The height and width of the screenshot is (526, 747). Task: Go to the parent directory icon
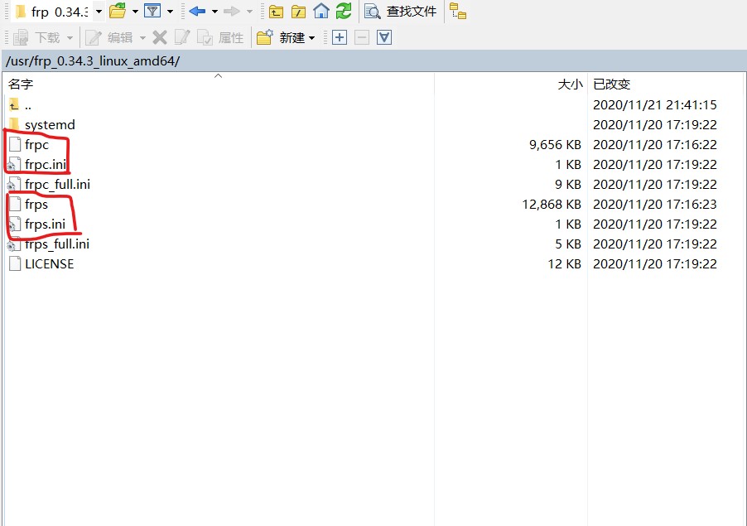(x=277, y=12)
